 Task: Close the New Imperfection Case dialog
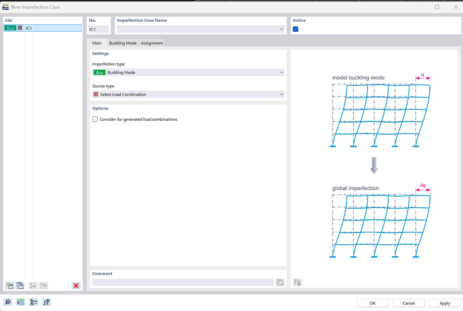456,7
